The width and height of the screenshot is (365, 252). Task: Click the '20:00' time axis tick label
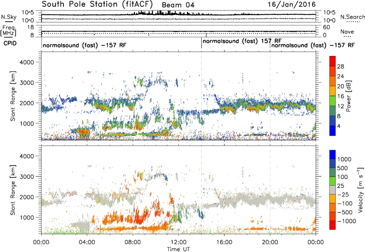[x=270, y=242]
